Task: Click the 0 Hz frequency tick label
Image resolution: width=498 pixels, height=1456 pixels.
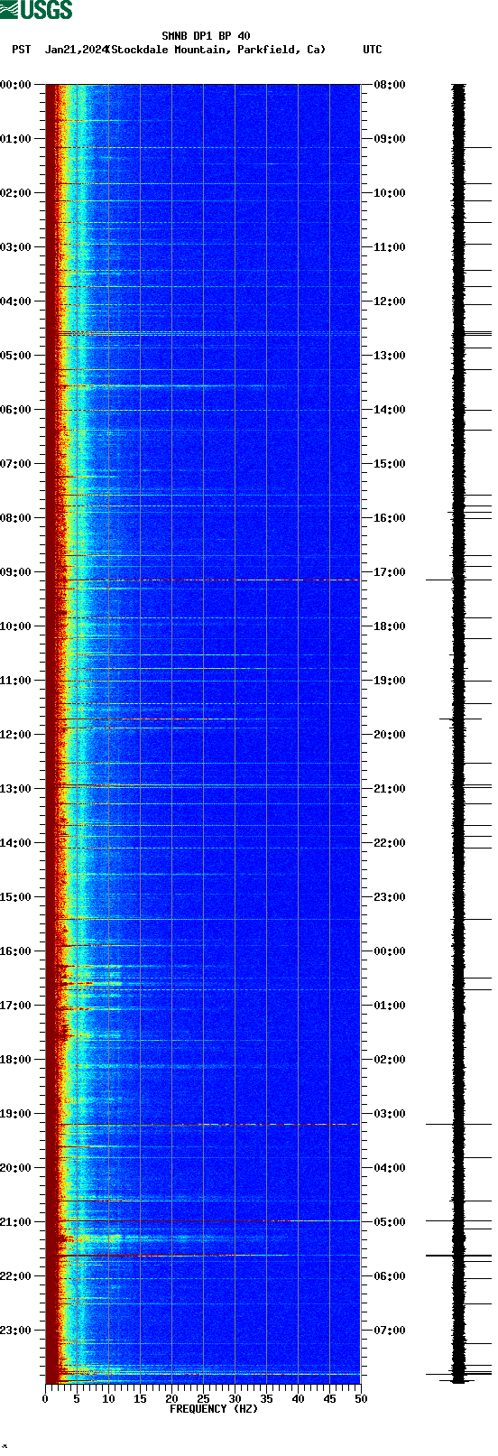Action: pos(45,1399)
